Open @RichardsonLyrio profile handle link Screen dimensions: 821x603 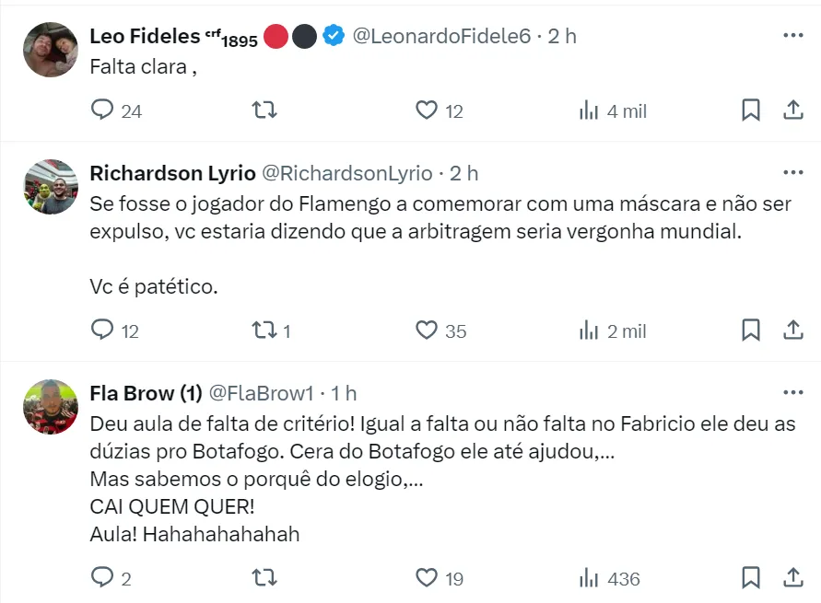347,173
